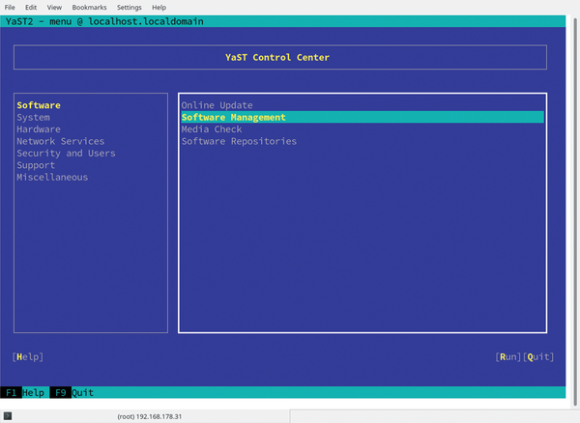Image resolution: width=580 pixels, height=423 pixels.
Task: Select the Software category
Action: pyautogui.click(x=39, y=105)
